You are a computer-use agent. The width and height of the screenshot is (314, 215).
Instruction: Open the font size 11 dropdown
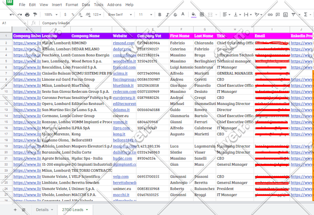pyautogui.click(x=145, y=15)
